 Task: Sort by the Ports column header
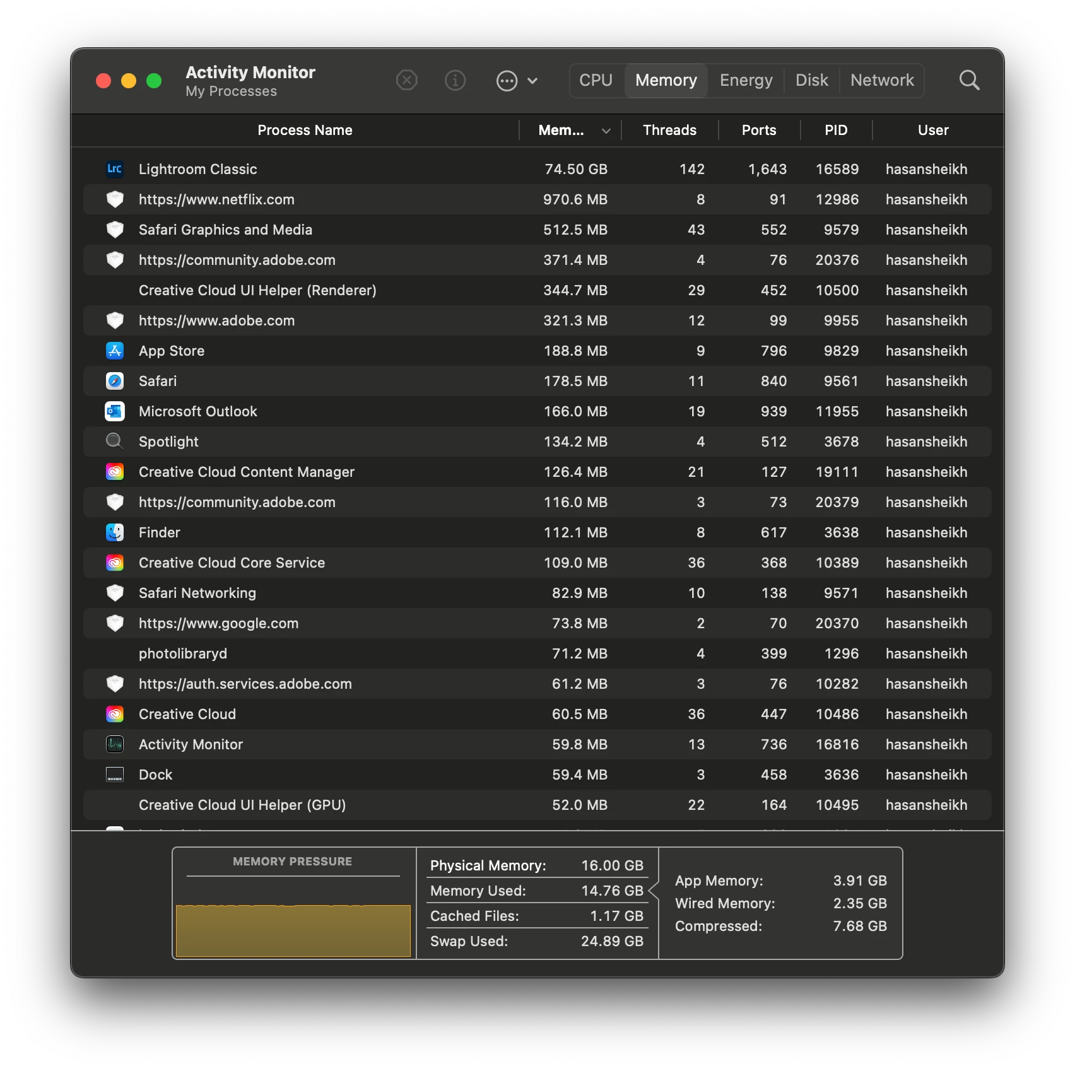tap(759, 130)
